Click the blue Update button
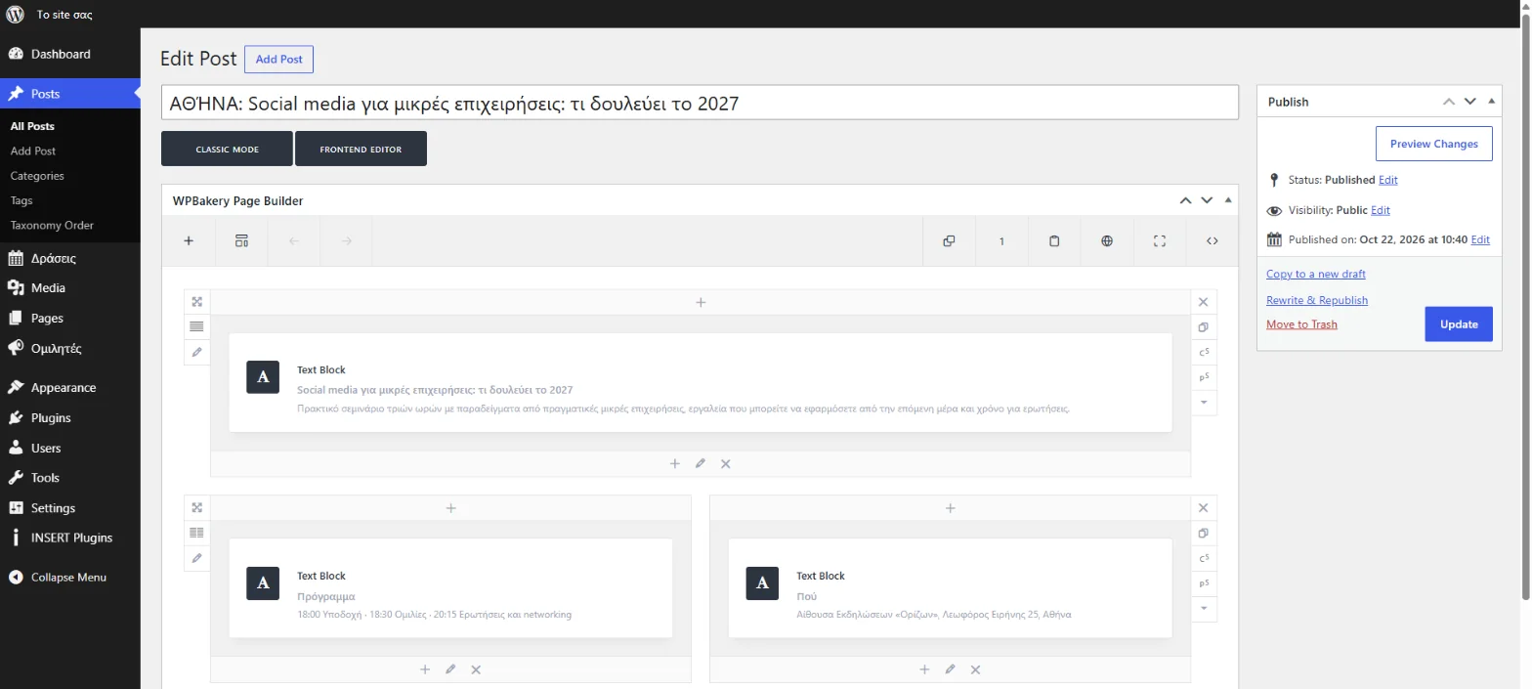Viewport: 1532px width, 689px height. point(1459,324)
